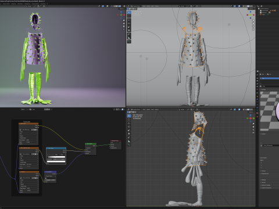This screenshot has height=209, width=279.
Task: Select the Move tool in front-view viewport
Action: point(129,20)
